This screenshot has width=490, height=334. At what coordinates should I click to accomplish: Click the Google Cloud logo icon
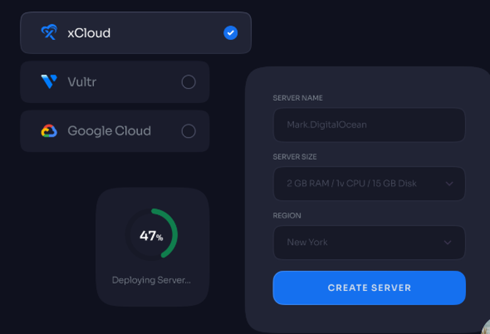(x=49, y=131)
